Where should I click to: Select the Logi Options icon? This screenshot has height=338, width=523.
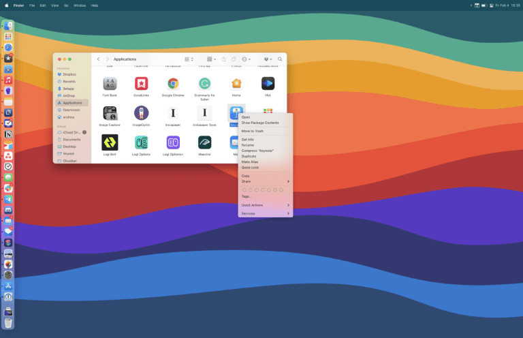(x=141, y=142)
